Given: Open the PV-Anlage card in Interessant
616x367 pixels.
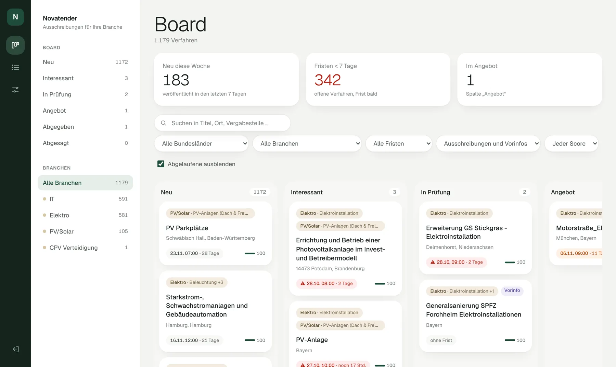Looking at the screenshot, I should 346,334.
